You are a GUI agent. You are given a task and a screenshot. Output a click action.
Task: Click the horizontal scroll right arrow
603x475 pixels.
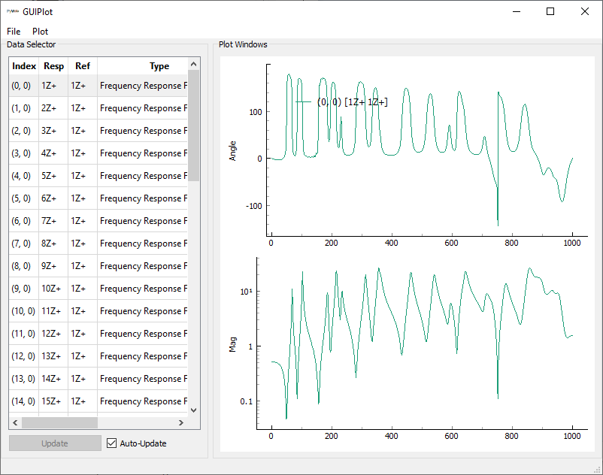[x=181, y=422]
